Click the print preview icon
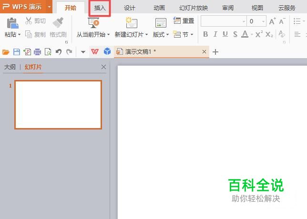Screen dimensions: 307x219 point(48,52)
